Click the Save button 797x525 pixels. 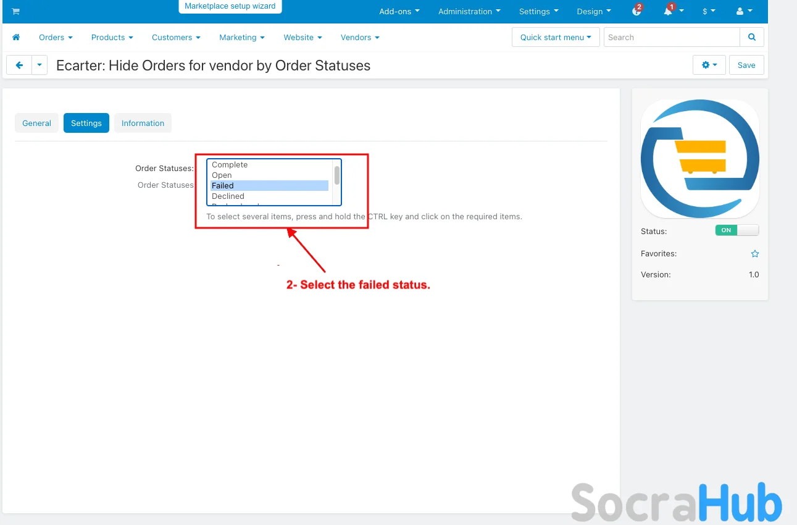[x=746, y=65]
